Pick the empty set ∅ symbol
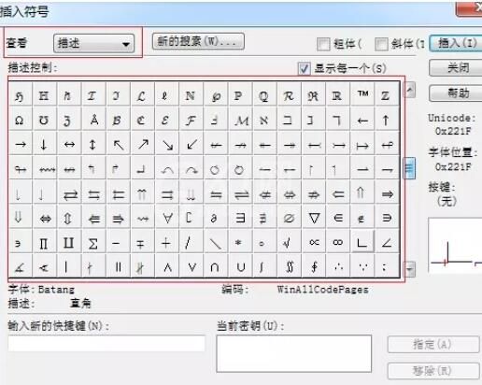482x385 pixels. point(289,218)
